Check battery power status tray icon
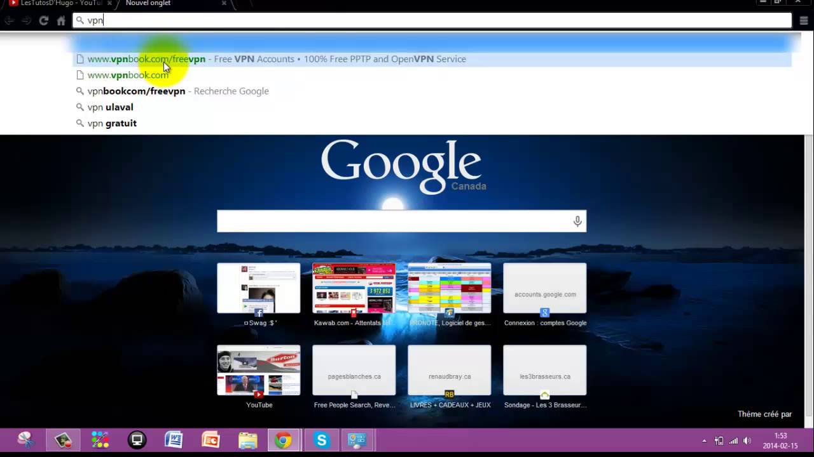814x457 pixels. click(x=719, y=440)
